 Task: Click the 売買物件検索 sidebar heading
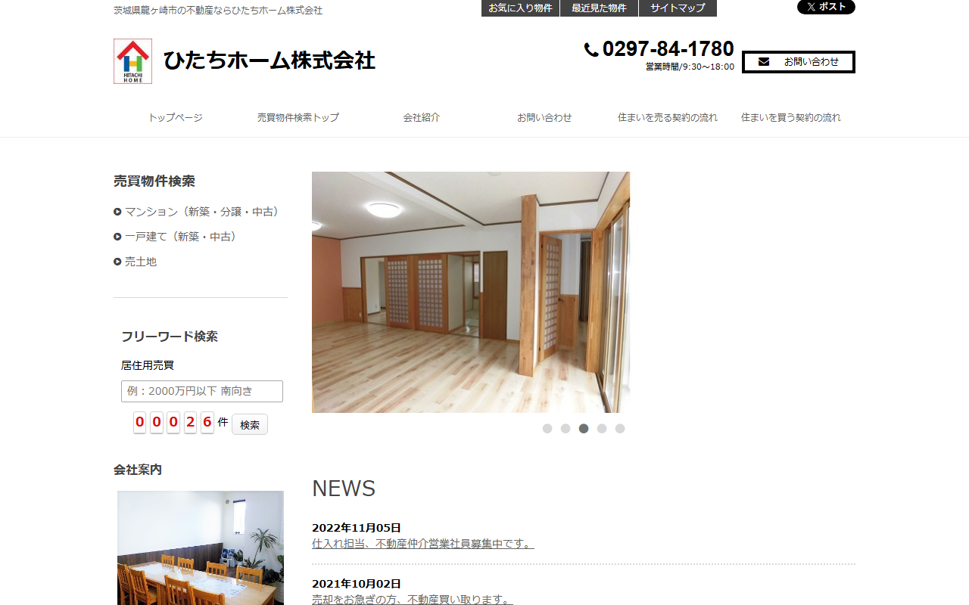(x=154, y=181)
